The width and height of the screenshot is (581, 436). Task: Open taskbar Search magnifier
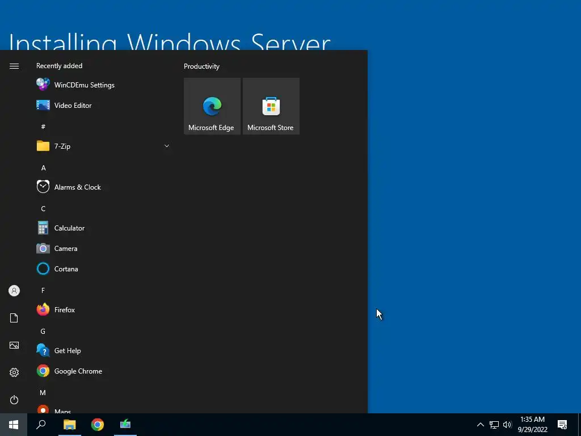[x=41, y=425]
